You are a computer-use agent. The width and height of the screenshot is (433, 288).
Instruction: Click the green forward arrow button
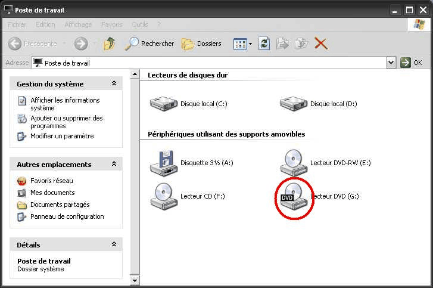point(81,44)
